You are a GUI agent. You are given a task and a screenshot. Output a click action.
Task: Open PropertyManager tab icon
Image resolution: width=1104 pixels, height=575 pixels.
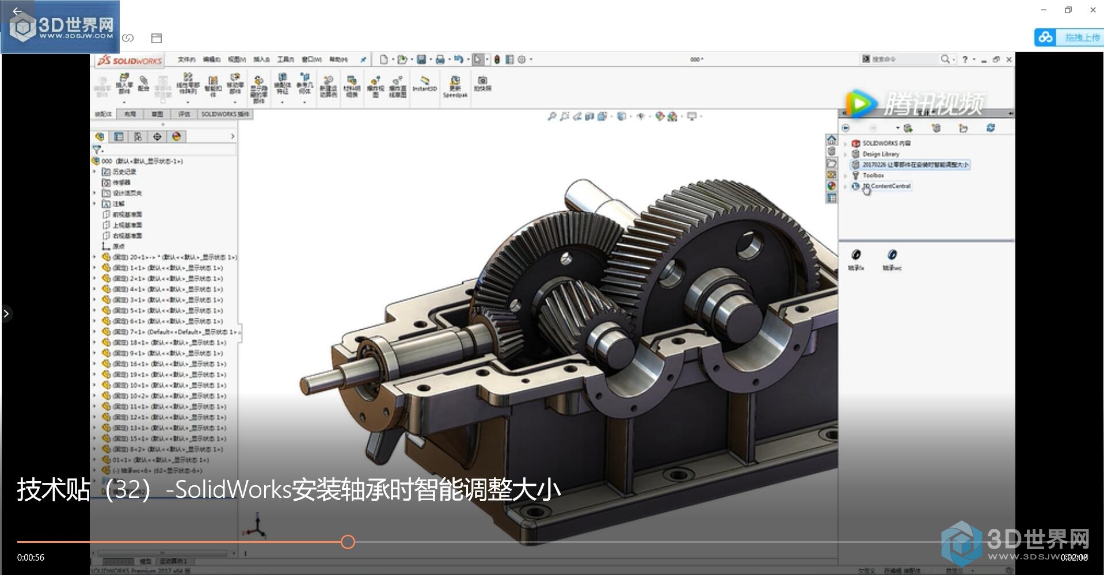119,136
